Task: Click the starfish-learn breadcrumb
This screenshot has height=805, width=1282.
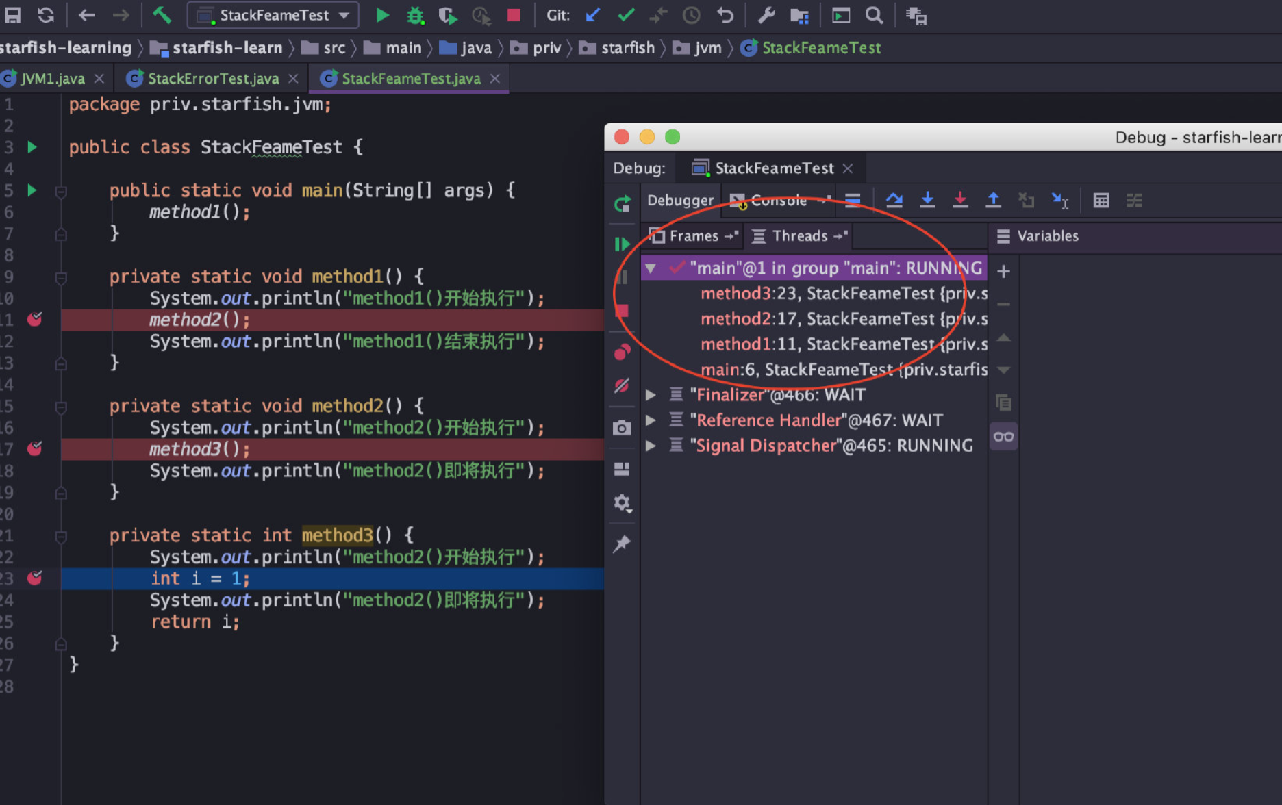Action: click(216, 48)
